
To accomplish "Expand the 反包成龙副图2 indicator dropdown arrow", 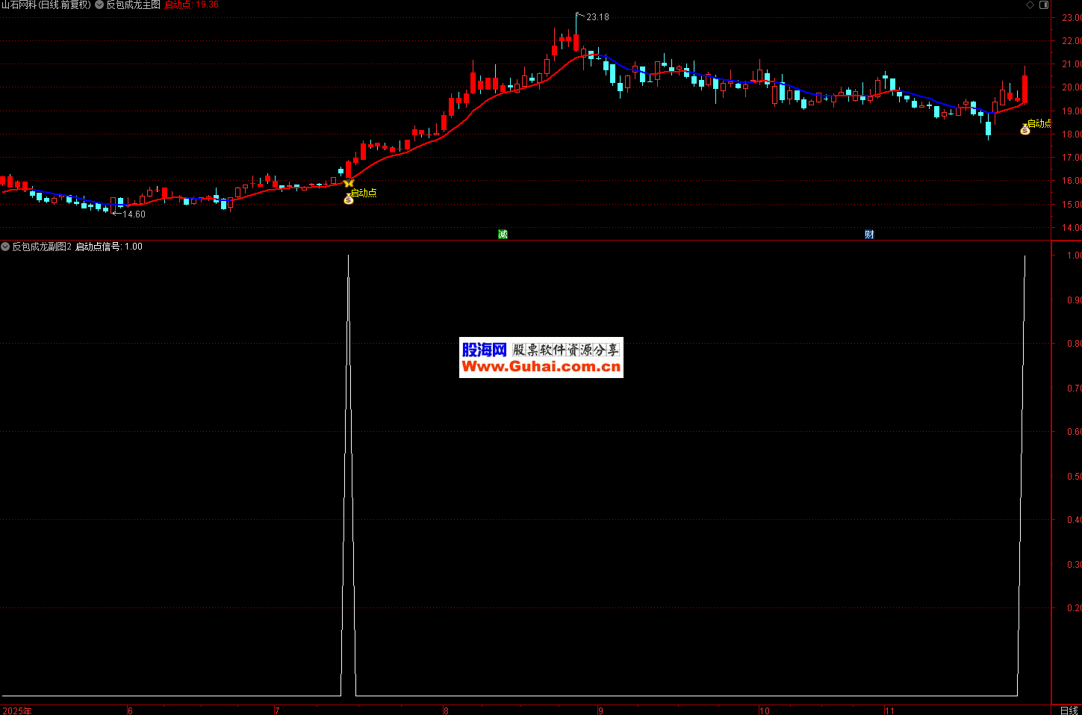I will coord(5,247).
